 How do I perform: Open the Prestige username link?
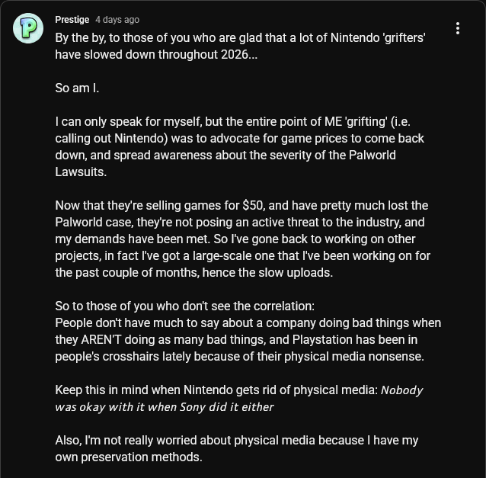point(72,20)
